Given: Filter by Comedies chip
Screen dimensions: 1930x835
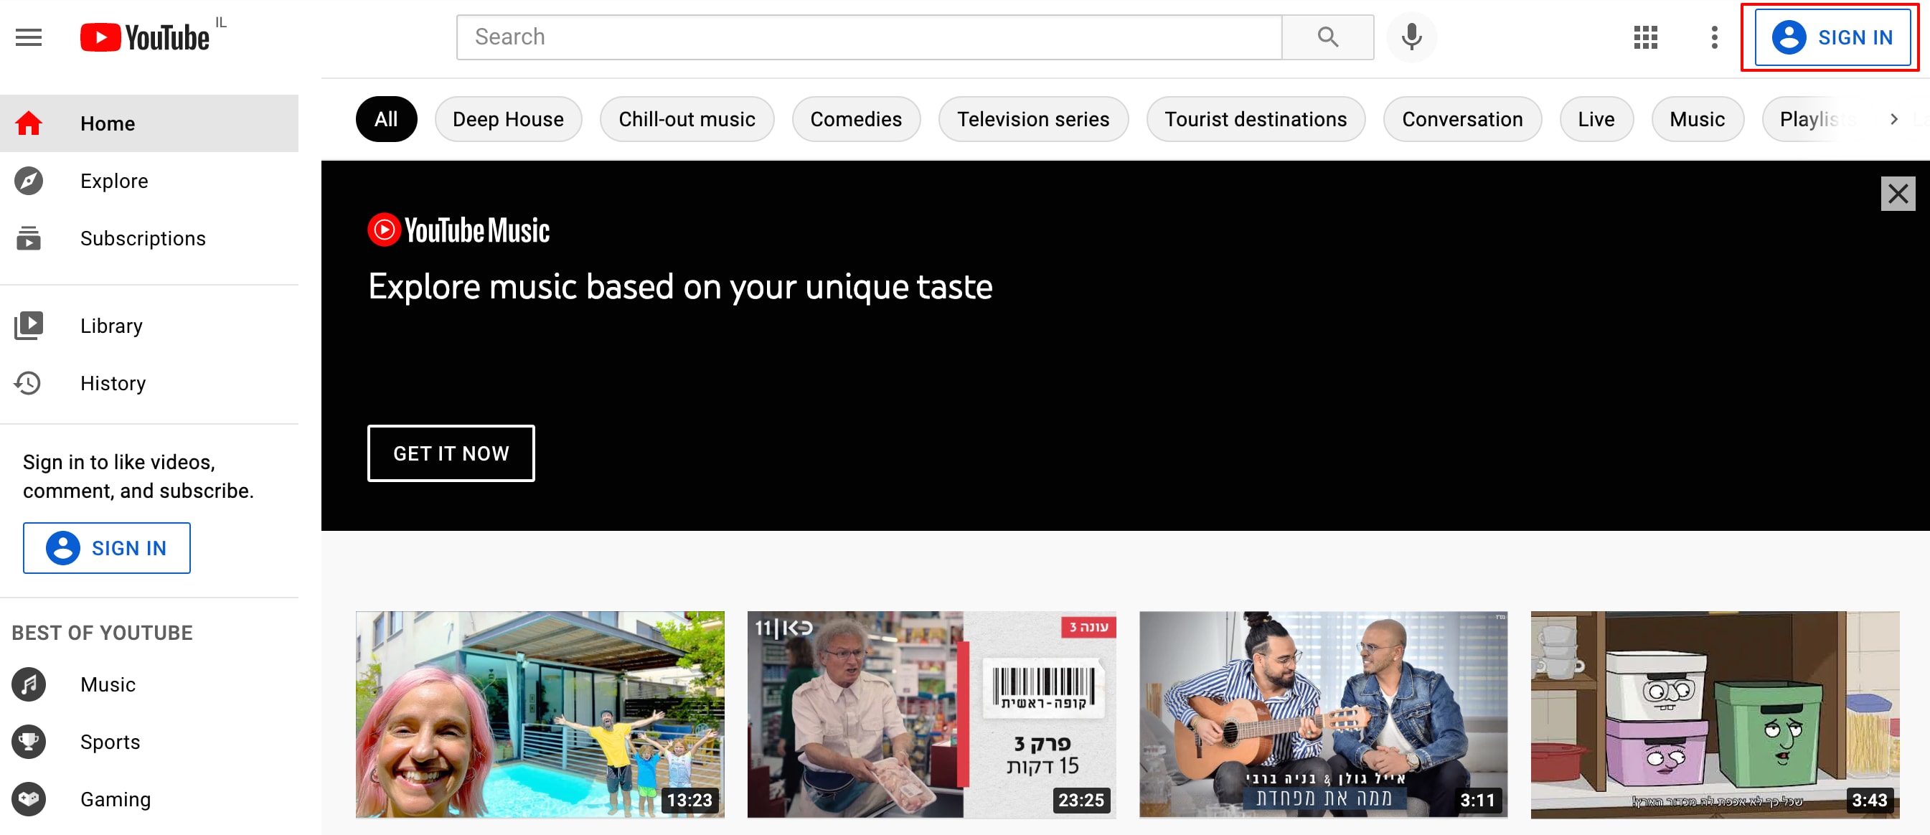Looking at the screenshot, I should pos(856,119).
